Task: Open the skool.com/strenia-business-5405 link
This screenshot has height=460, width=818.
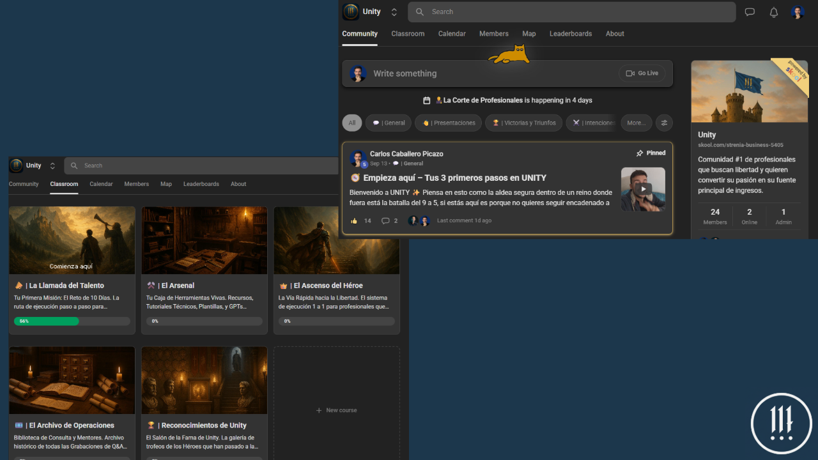Action: pos(741,146)
